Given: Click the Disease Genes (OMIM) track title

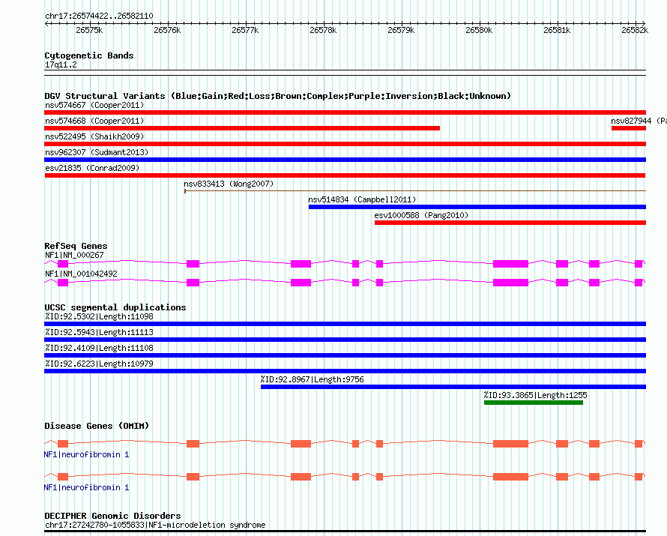Looking at the screenshot, I should point(97,426).
